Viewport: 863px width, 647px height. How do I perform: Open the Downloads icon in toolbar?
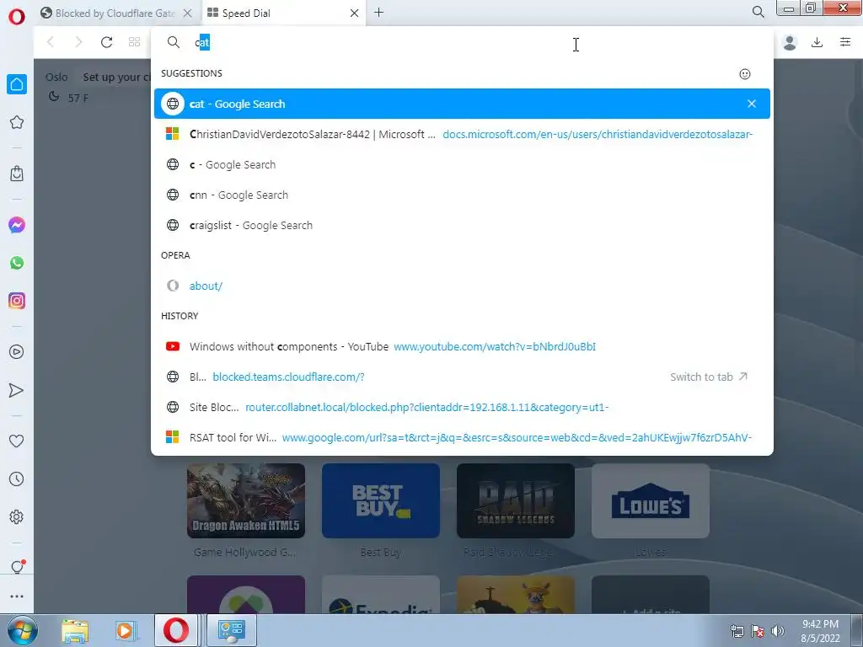(817, 42)
